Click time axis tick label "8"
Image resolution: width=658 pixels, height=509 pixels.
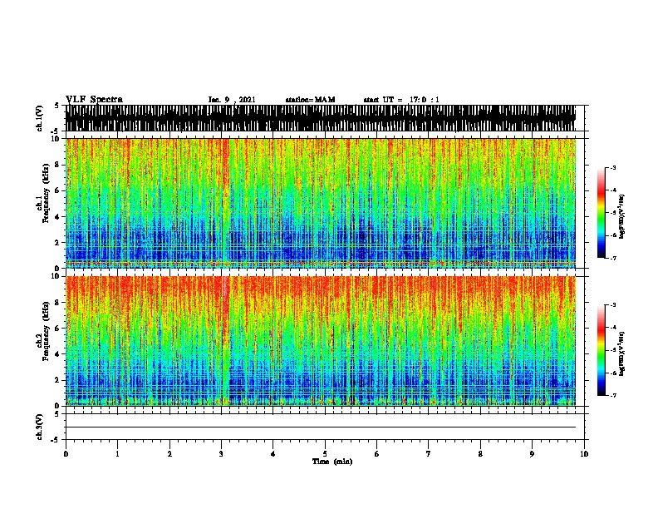480,454
